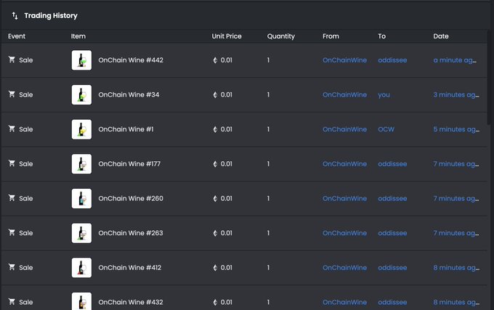Click the cart icon in the #177 sale row
Screen dimensions: 494x310
pos(12,163)
